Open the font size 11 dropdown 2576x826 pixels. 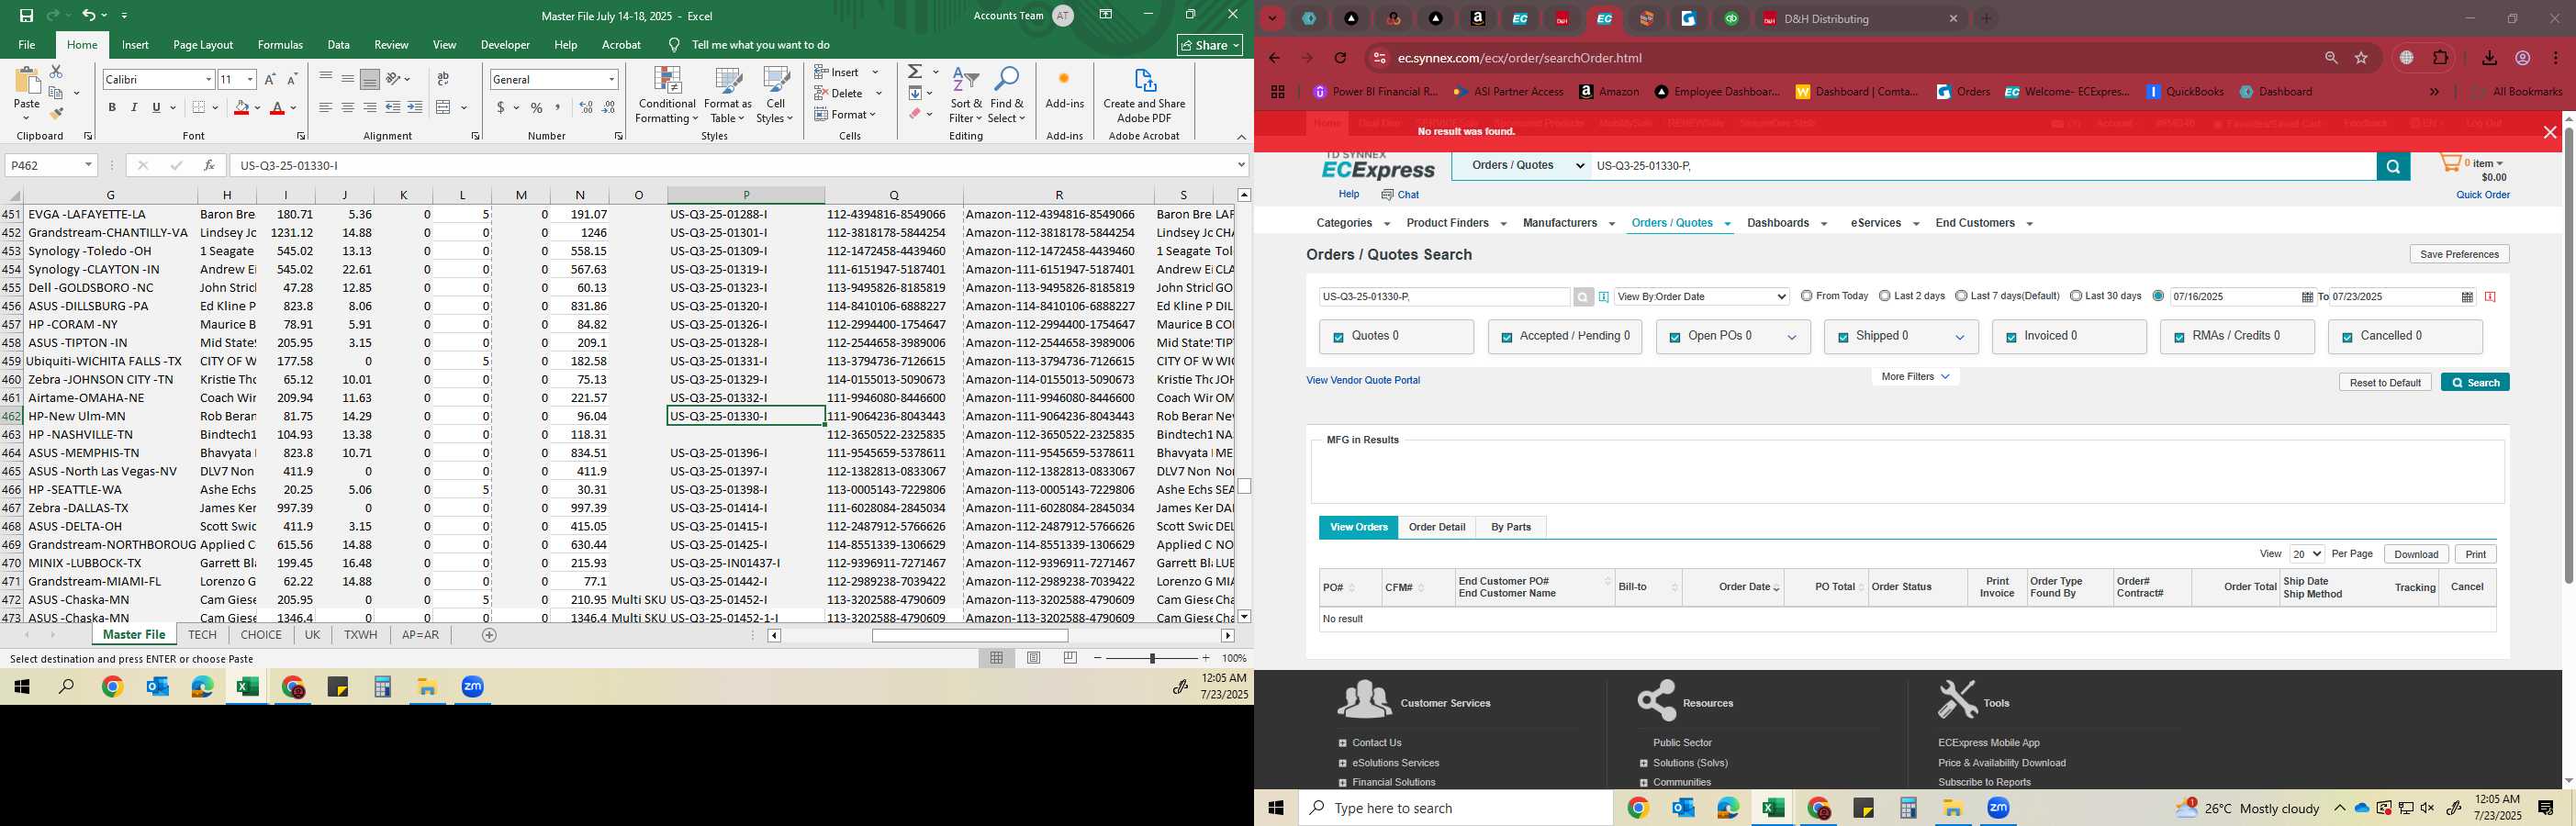(x=250, y=79)
